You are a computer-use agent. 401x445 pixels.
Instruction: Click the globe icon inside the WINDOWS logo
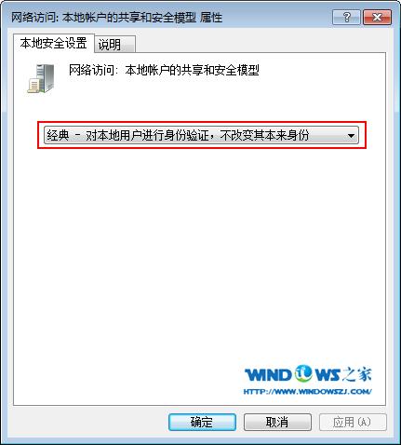303,373
